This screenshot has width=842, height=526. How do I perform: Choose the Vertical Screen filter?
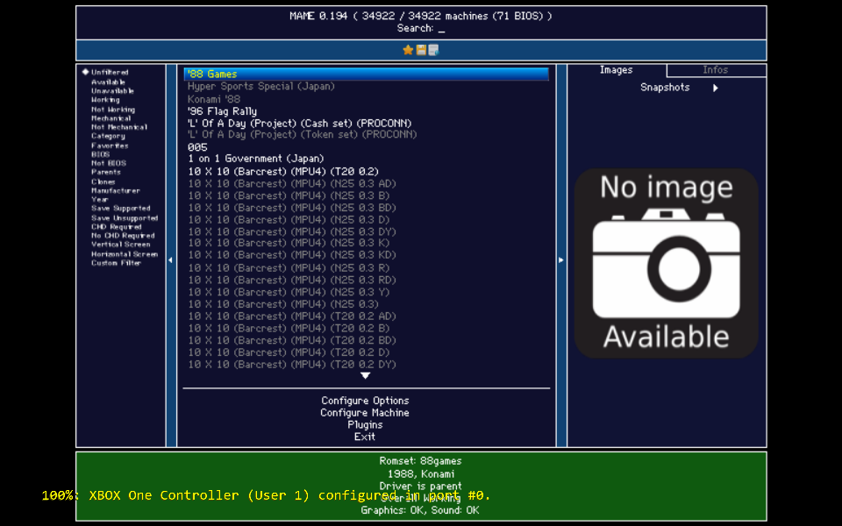point(120,245)
